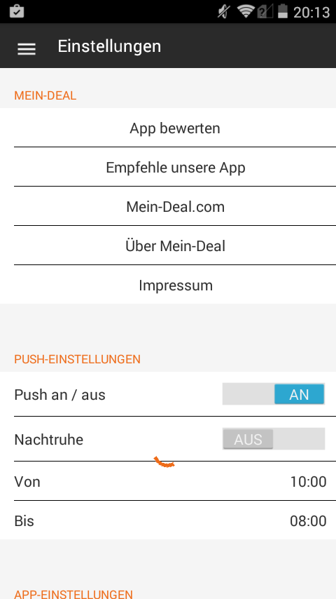Turn off the Push an / aus switch
The width and height of the screenshot is (336, 599).
(x=274, y=394)
